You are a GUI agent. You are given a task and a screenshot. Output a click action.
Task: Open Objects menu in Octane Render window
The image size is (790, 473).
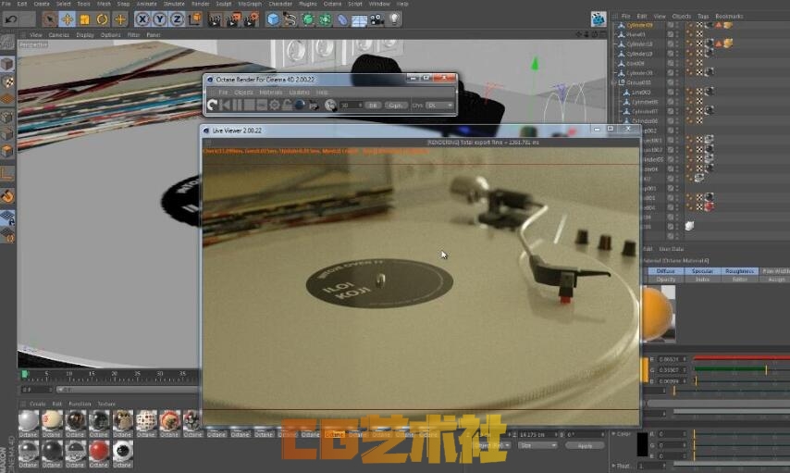pyautogui.click(x=243, y=93)
